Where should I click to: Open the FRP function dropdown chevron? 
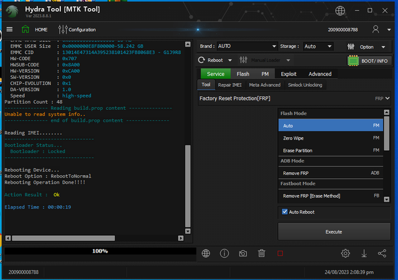[387, 98]
